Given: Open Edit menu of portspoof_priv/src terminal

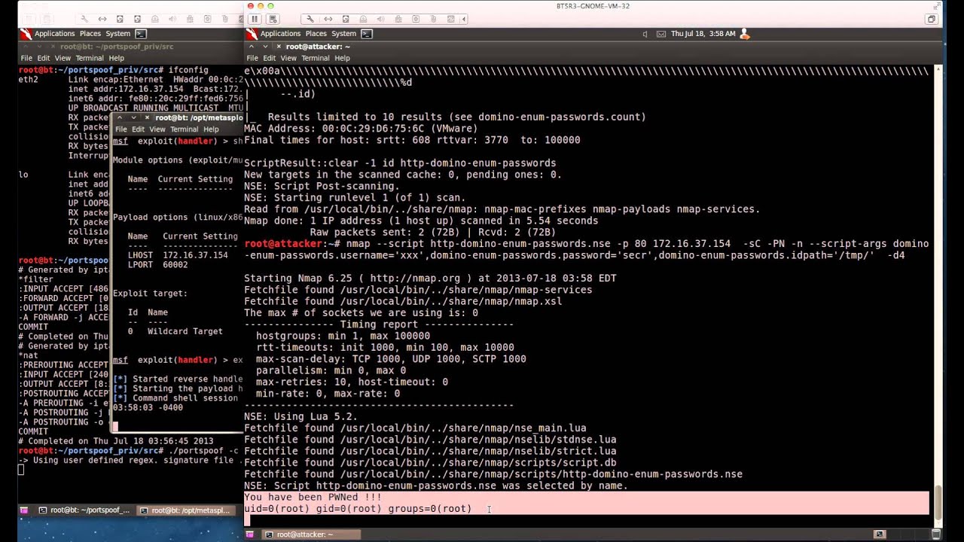Looking at the screenshot, I should tap(44, 58).
